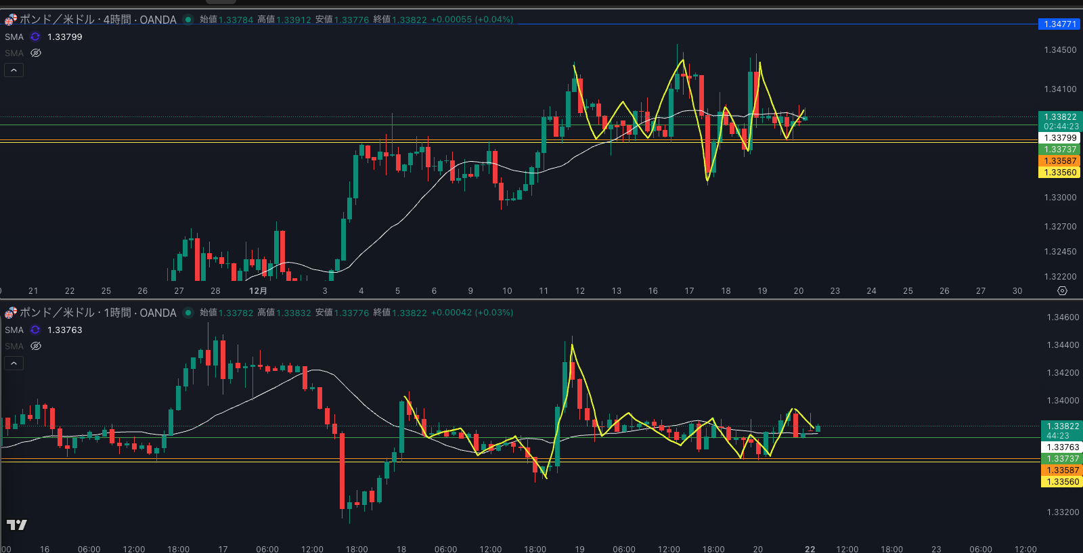This screenshot has height=553, width=1083.
Task: Click the green market status dot on 1-hour chart
Action: click(188, 313)
